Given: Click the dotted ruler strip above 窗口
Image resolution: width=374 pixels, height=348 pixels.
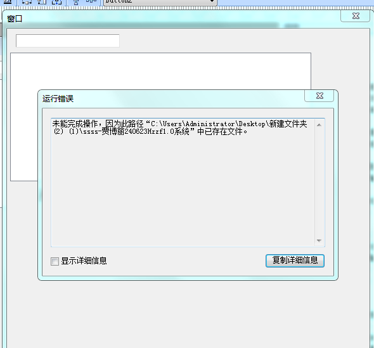Looking at the screenshot, I should point(187,8).
